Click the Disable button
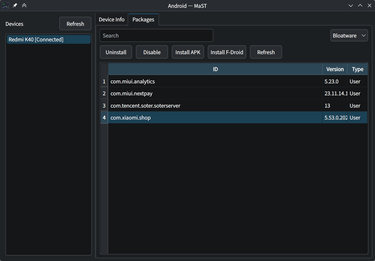The height and width of the screenshot is (261, 375). 152,52
